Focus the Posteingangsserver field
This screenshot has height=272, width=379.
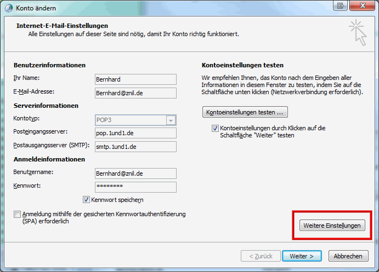pos(135,133)
